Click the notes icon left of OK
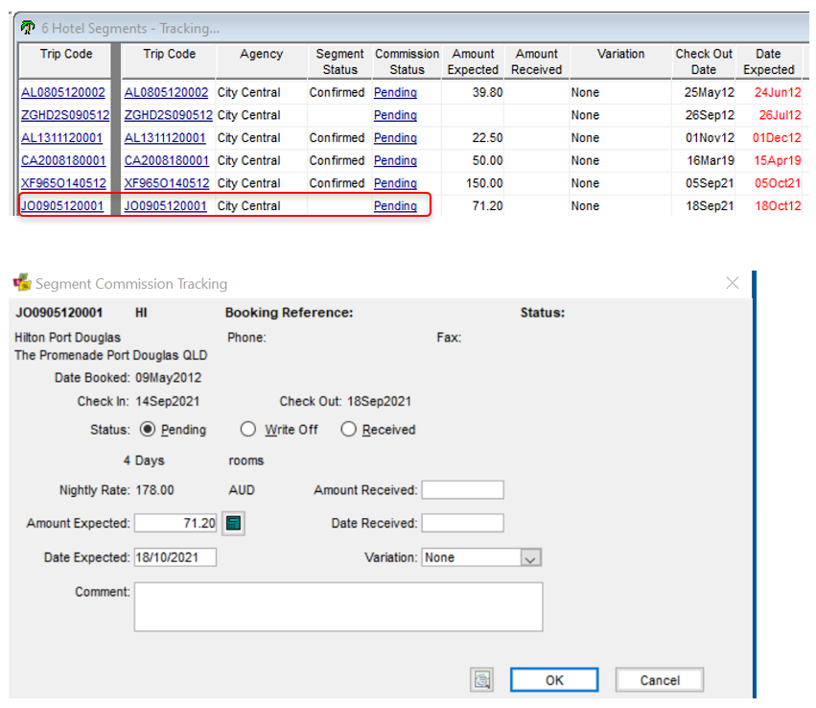Screen dimensions: 816x708 tap(481, 680)
